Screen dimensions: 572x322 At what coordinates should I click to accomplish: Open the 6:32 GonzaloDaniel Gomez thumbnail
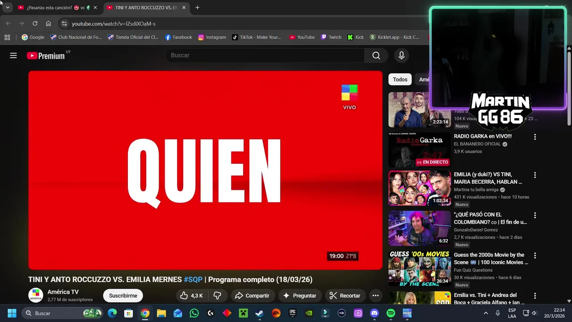pyautogui.click(x=420, y=228)
